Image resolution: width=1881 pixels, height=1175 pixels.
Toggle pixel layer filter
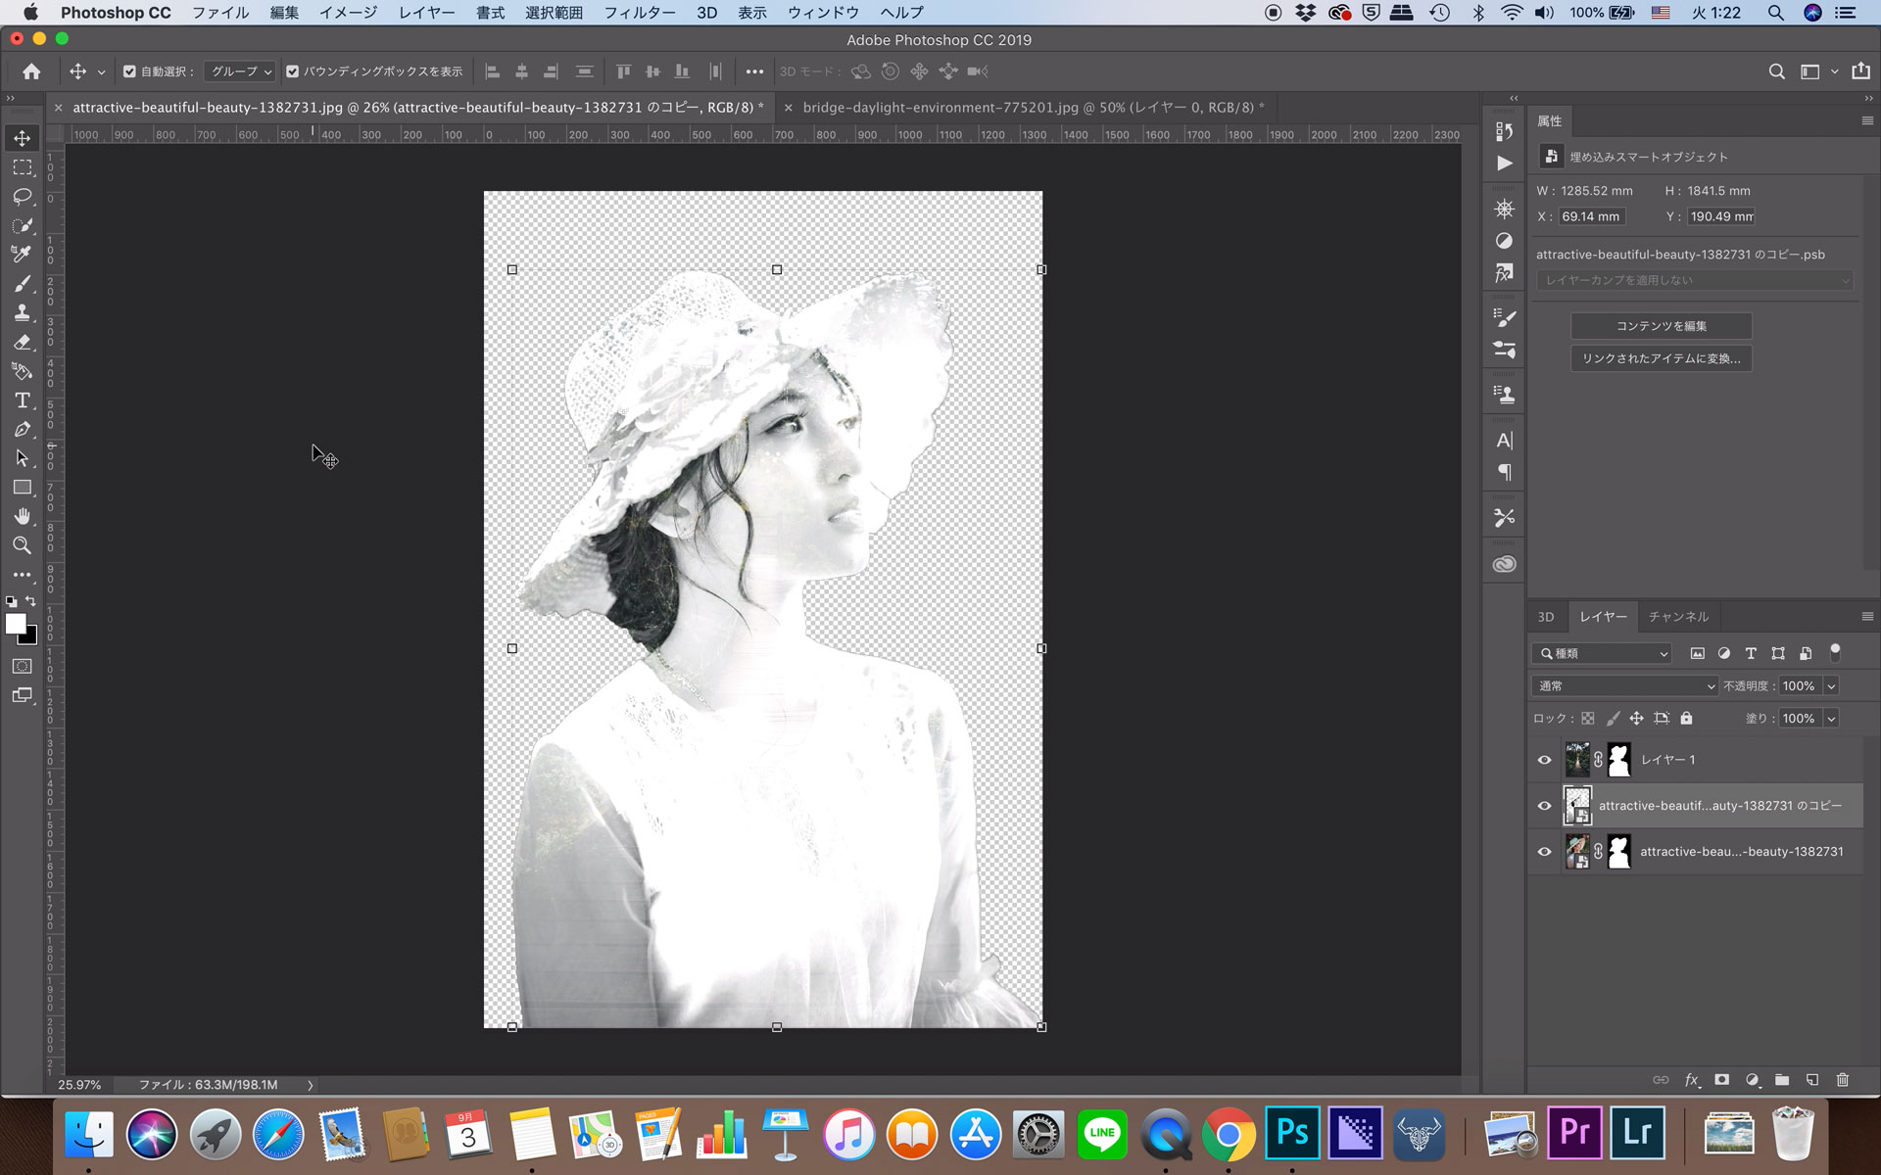click(x=1697, y=653)
